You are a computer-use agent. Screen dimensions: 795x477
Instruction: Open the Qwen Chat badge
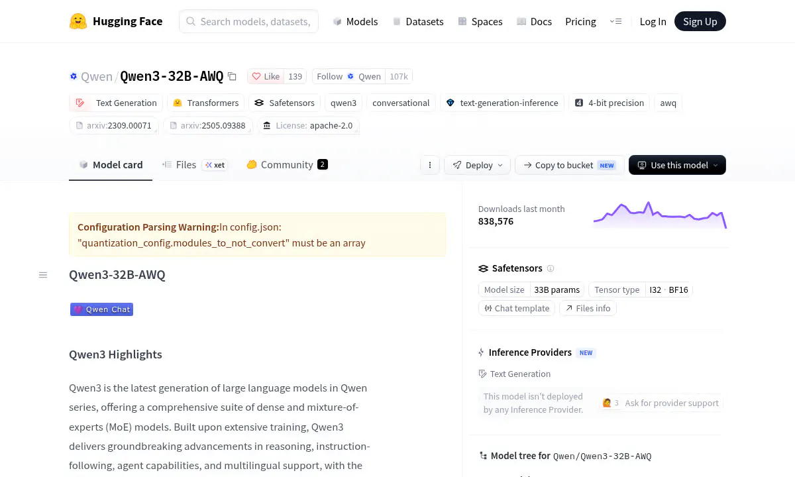(102, 309)
